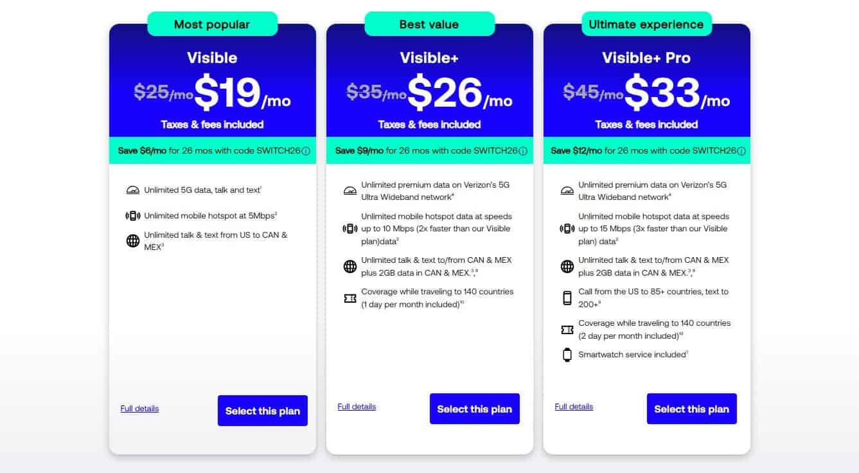Open Full details for the Visible+ plan

pos(357,407)
